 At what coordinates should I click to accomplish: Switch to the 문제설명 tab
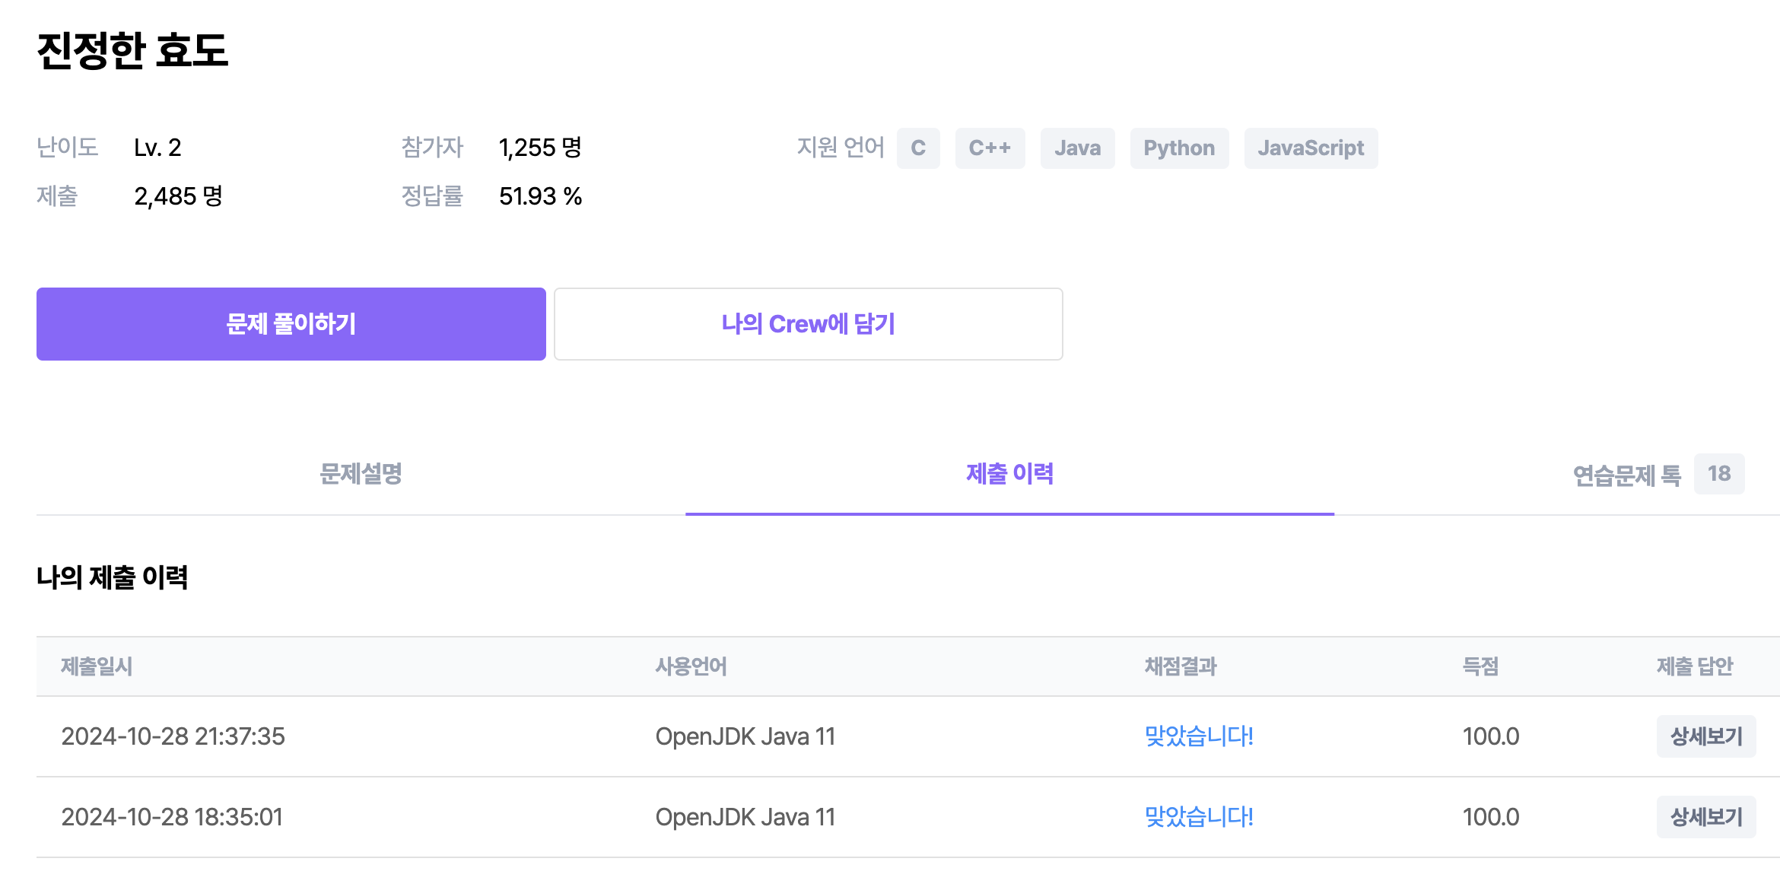click(x=361, y=474)
